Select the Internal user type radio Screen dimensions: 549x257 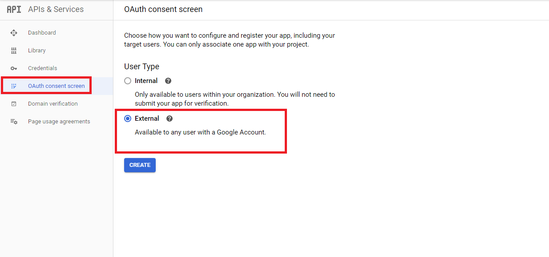click(x=128, y=81)
